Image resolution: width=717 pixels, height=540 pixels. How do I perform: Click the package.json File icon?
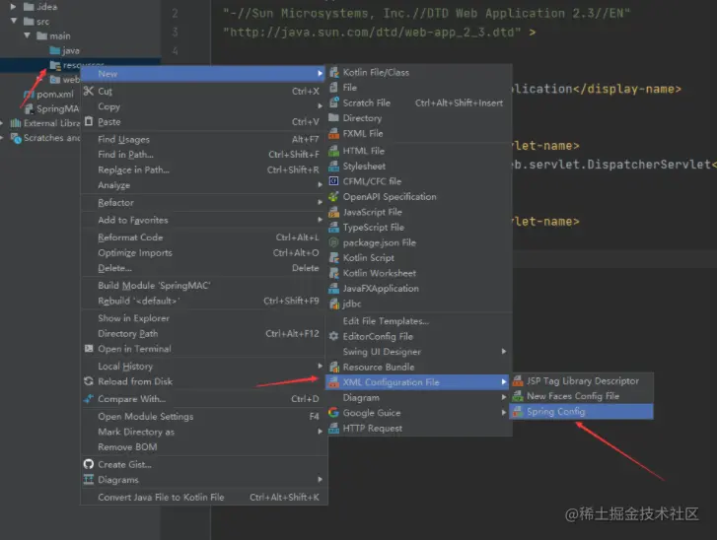tap(334, 242)
